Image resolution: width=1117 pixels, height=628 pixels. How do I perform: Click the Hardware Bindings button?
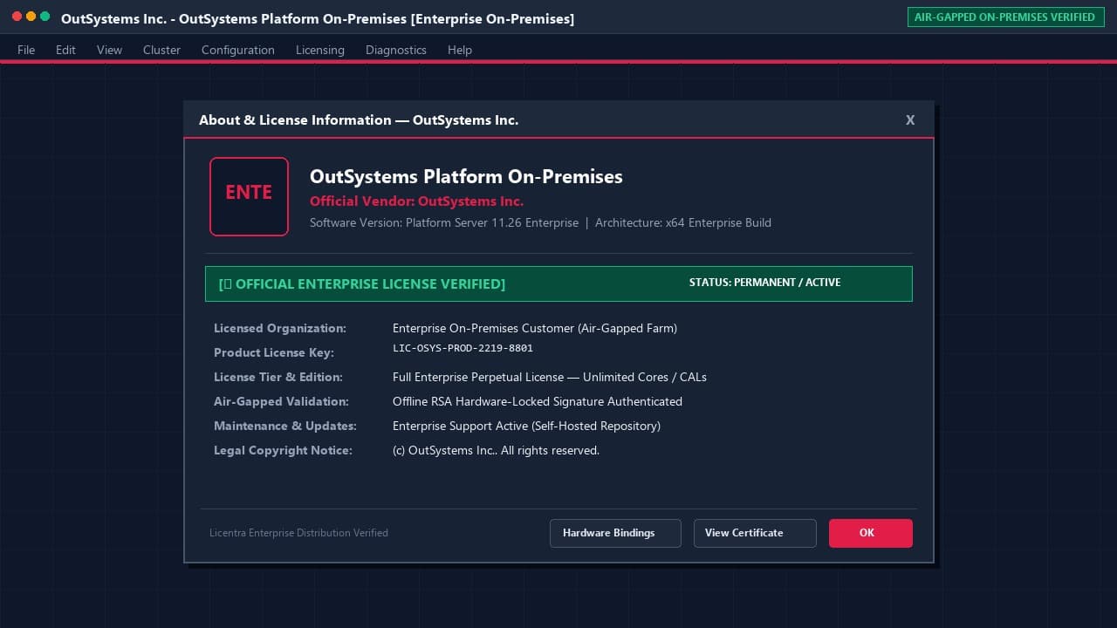pyautogui.click(x=615, y=533)
